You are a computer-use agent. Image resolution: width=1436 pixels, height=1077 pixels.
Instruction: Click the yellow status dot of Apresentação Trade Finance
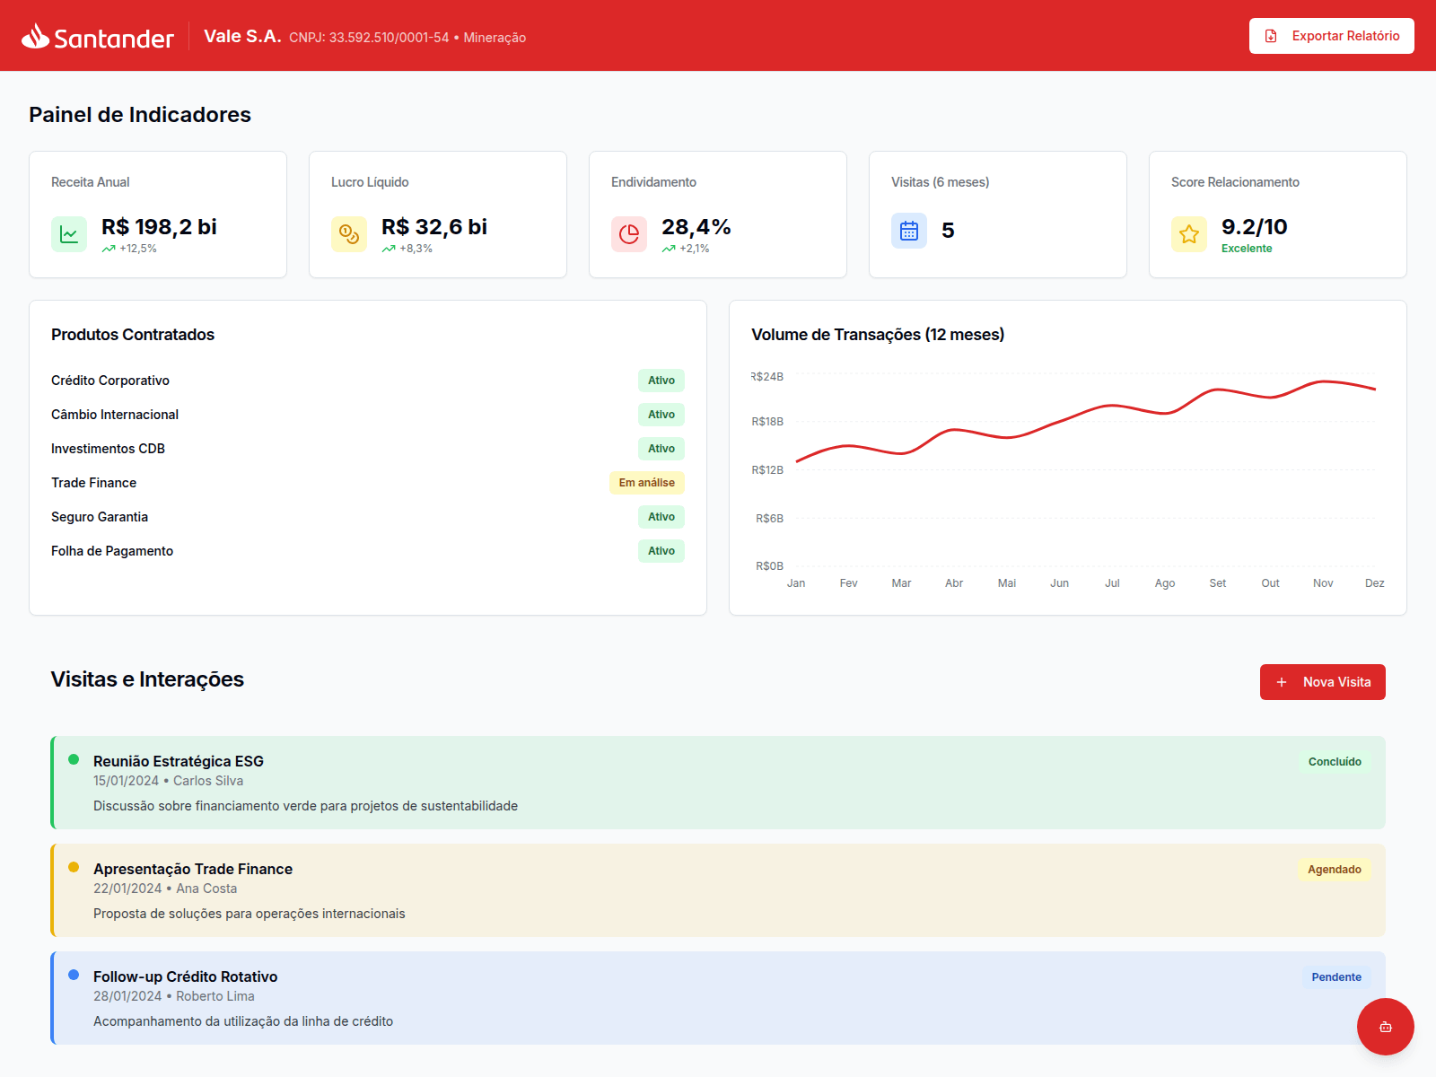74,867
